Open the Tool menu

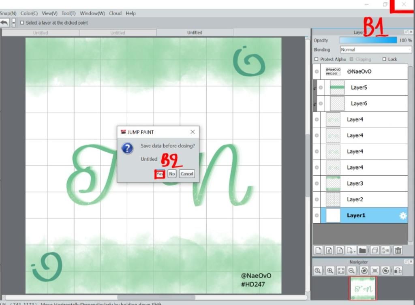pyautogui.click(x=68, y=13)
